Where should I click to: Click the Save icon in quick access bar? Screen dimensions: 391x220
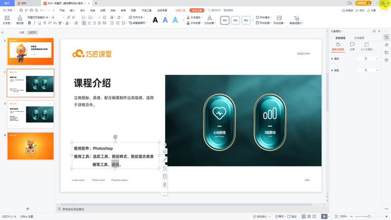click(21, 11)
